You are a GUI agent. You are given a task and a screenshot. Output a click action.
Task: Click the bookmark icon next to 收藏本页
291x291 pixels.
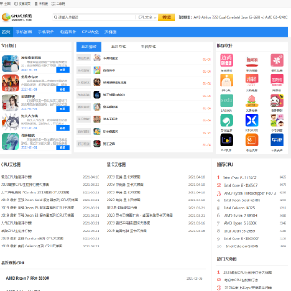coord(15,4)
